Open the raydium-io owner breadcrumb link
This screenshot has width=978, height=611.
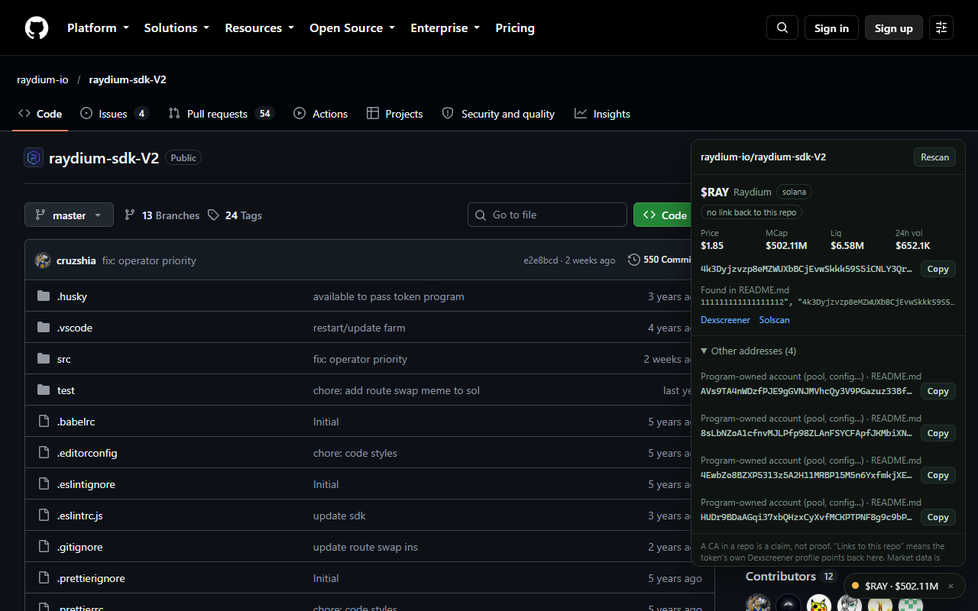[x=43, y=79]
